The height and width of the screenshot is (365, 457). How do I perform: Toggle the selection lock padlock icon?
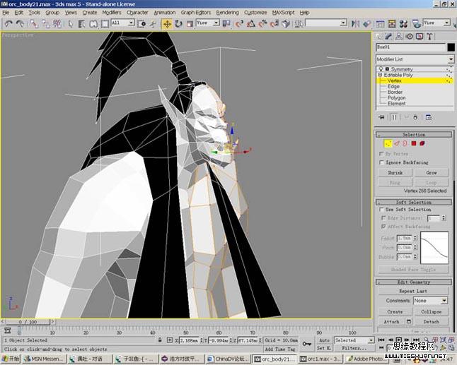pyautogui.click(x=160, y=340)
